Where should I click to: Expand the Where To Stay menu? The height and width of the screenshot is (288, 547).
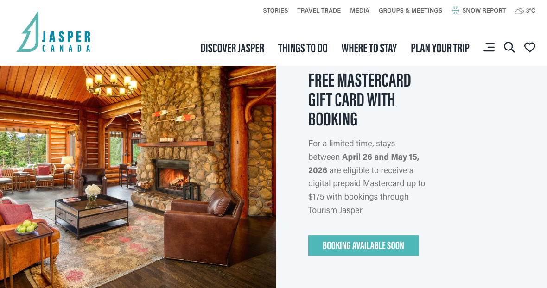(369, 48)
